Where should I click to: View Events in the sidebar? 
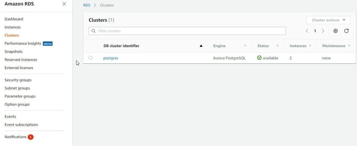[x=10, y=116]
